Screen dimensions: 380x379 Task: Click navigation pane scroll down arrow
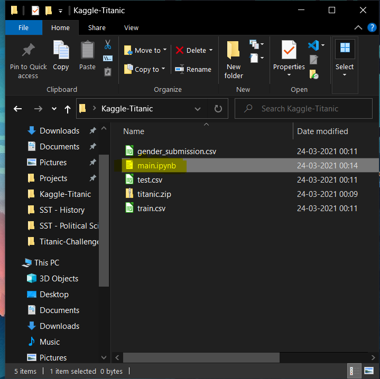[104, 357]
